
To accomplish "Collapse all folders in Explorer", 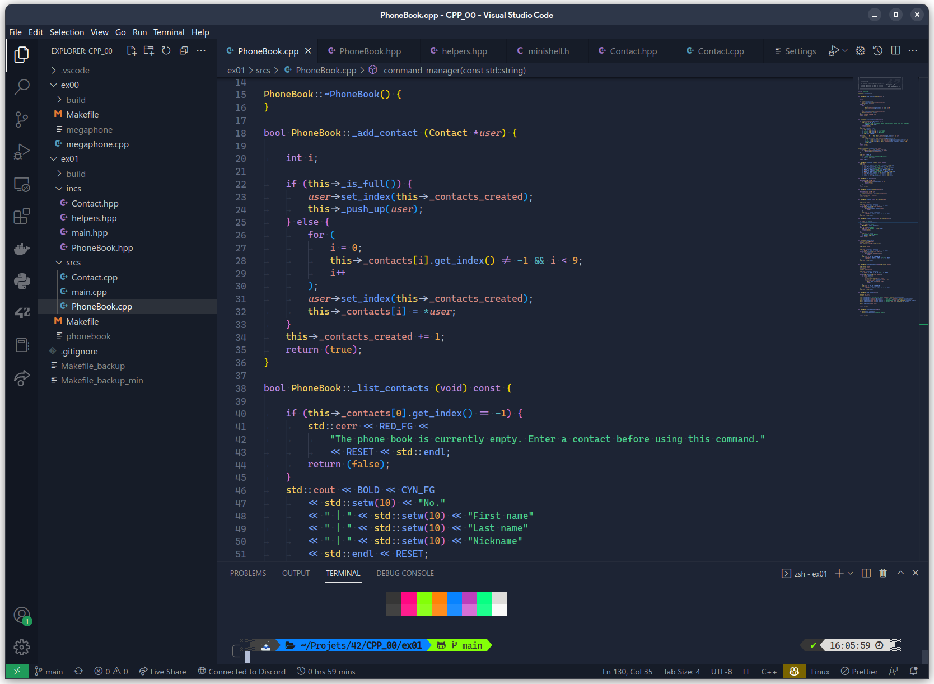I will pyautogui.click(x=184, y=51).
